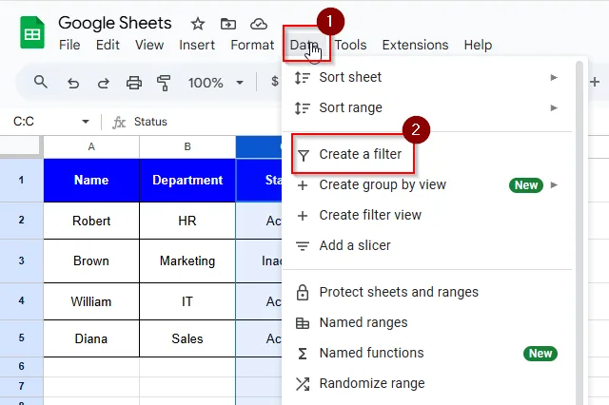Click the sort icon beside Sort sheet
This screenshot has height=405, width=609.
click(303, 78)
